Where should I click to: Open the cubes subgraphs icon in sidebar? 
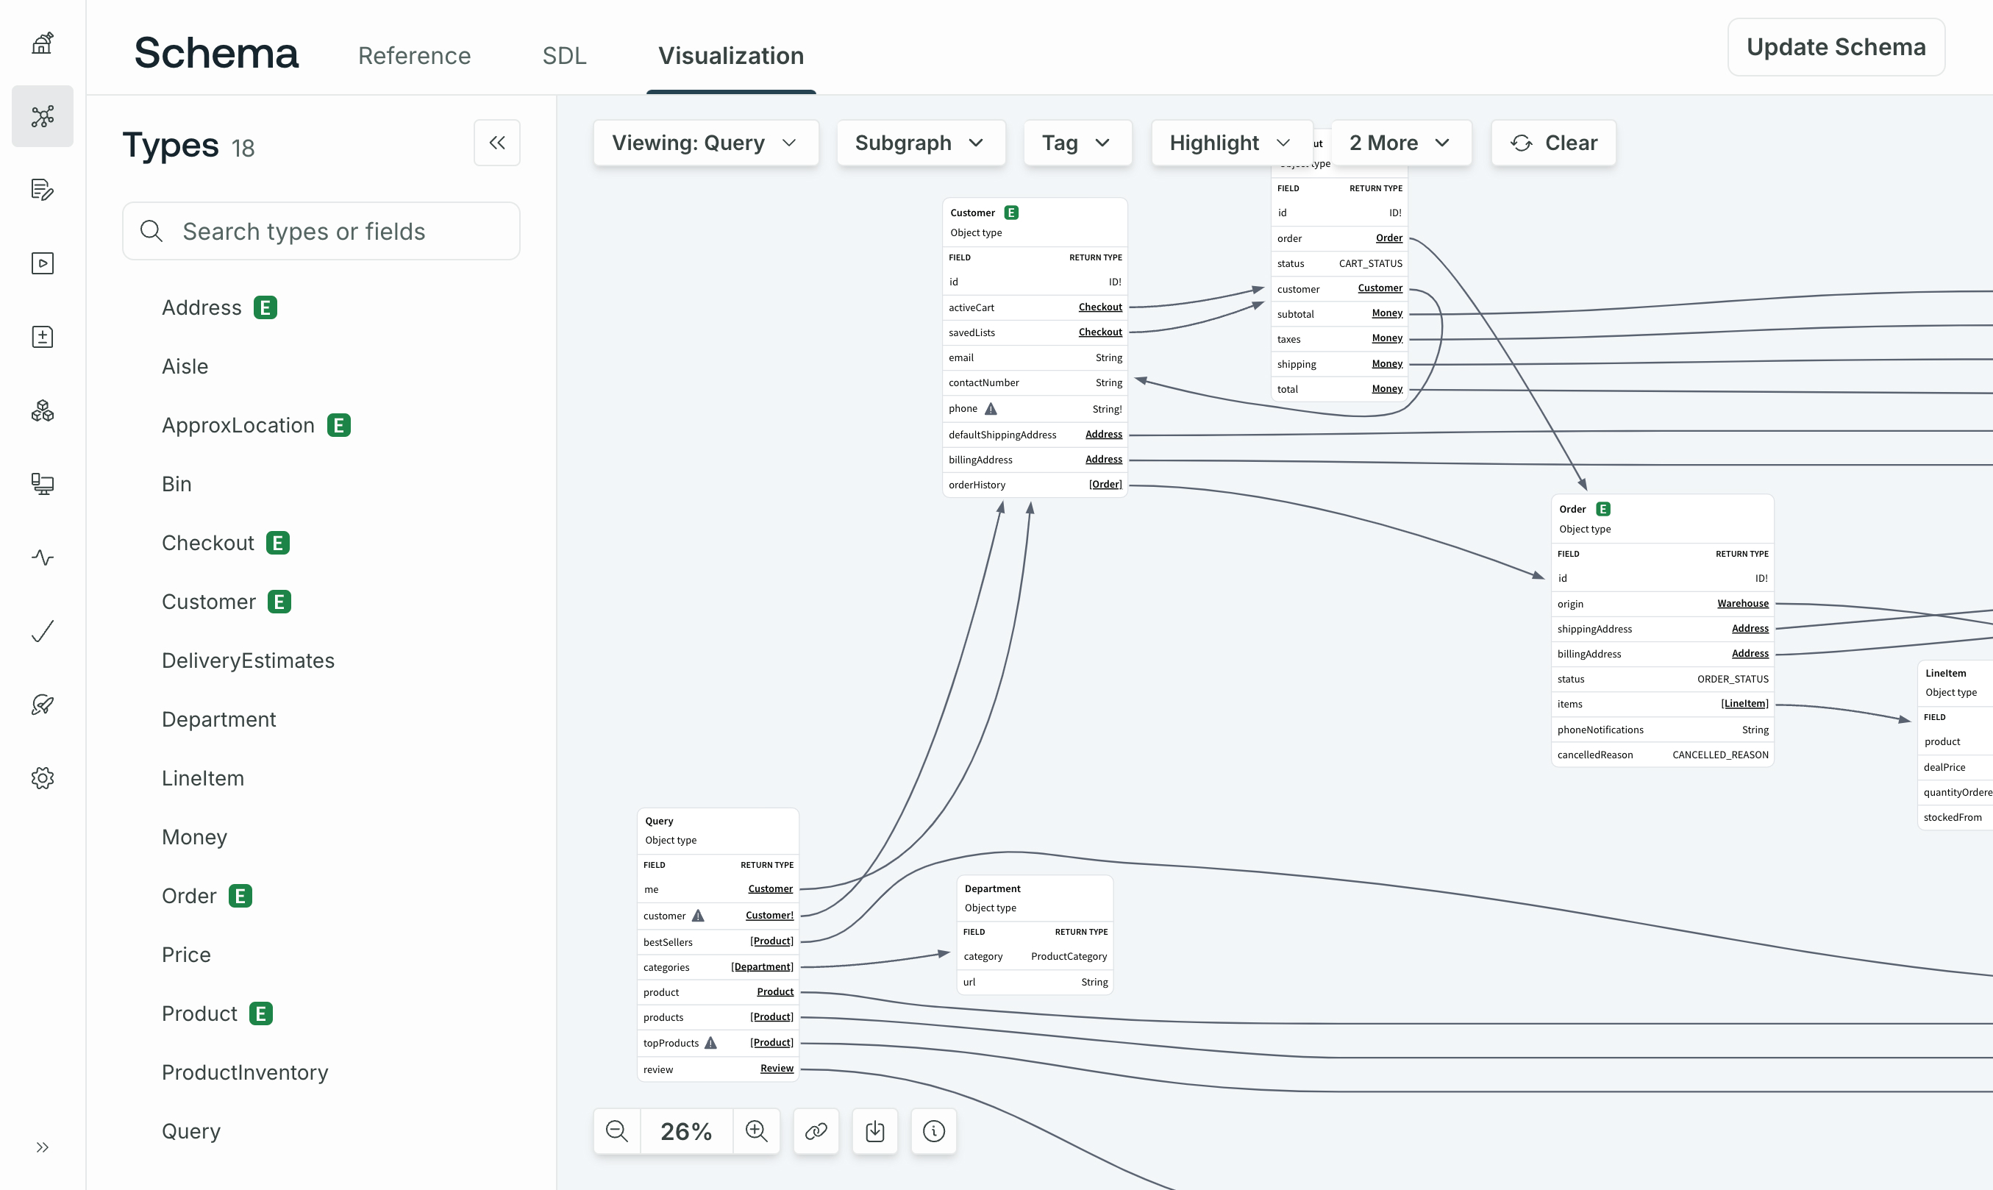[43, 410]
